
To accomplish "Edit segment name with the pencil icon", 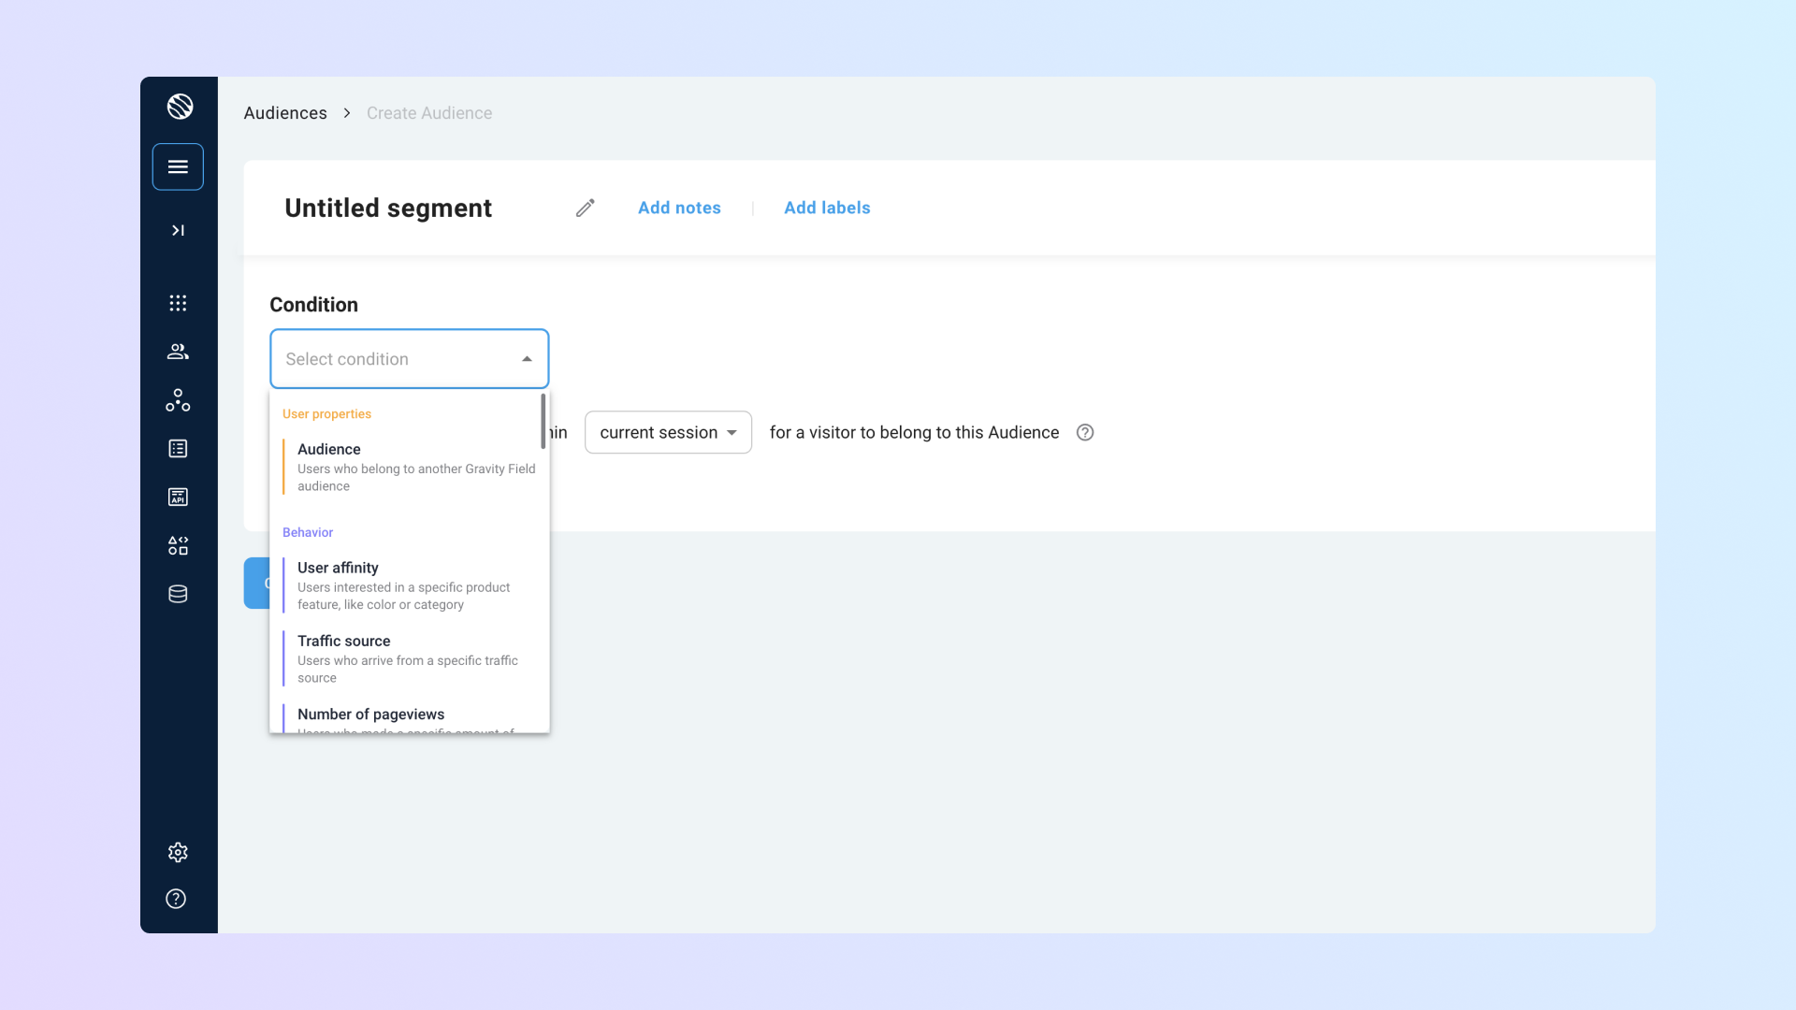I will 585,208.
